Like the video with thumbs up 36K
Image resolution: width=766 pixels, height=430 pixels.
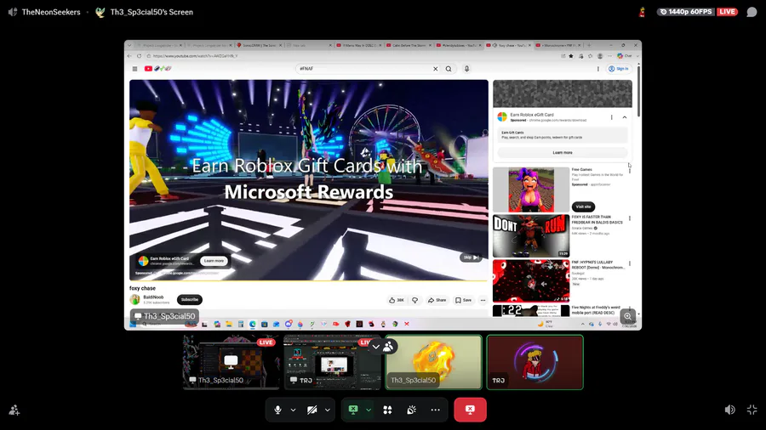point(397,300)
